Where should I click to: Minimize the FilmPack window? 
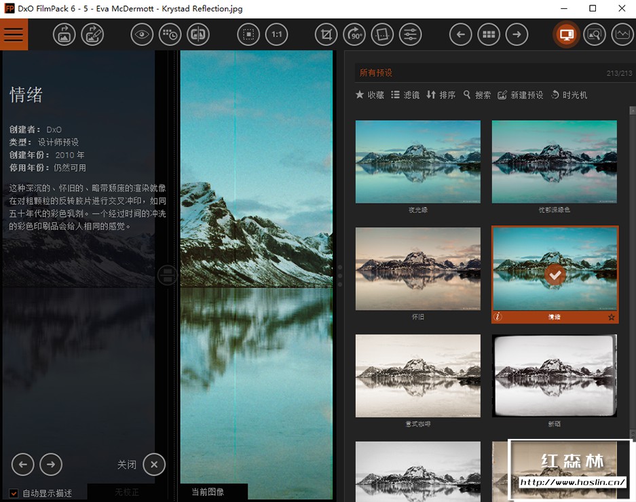pos(564,9)
